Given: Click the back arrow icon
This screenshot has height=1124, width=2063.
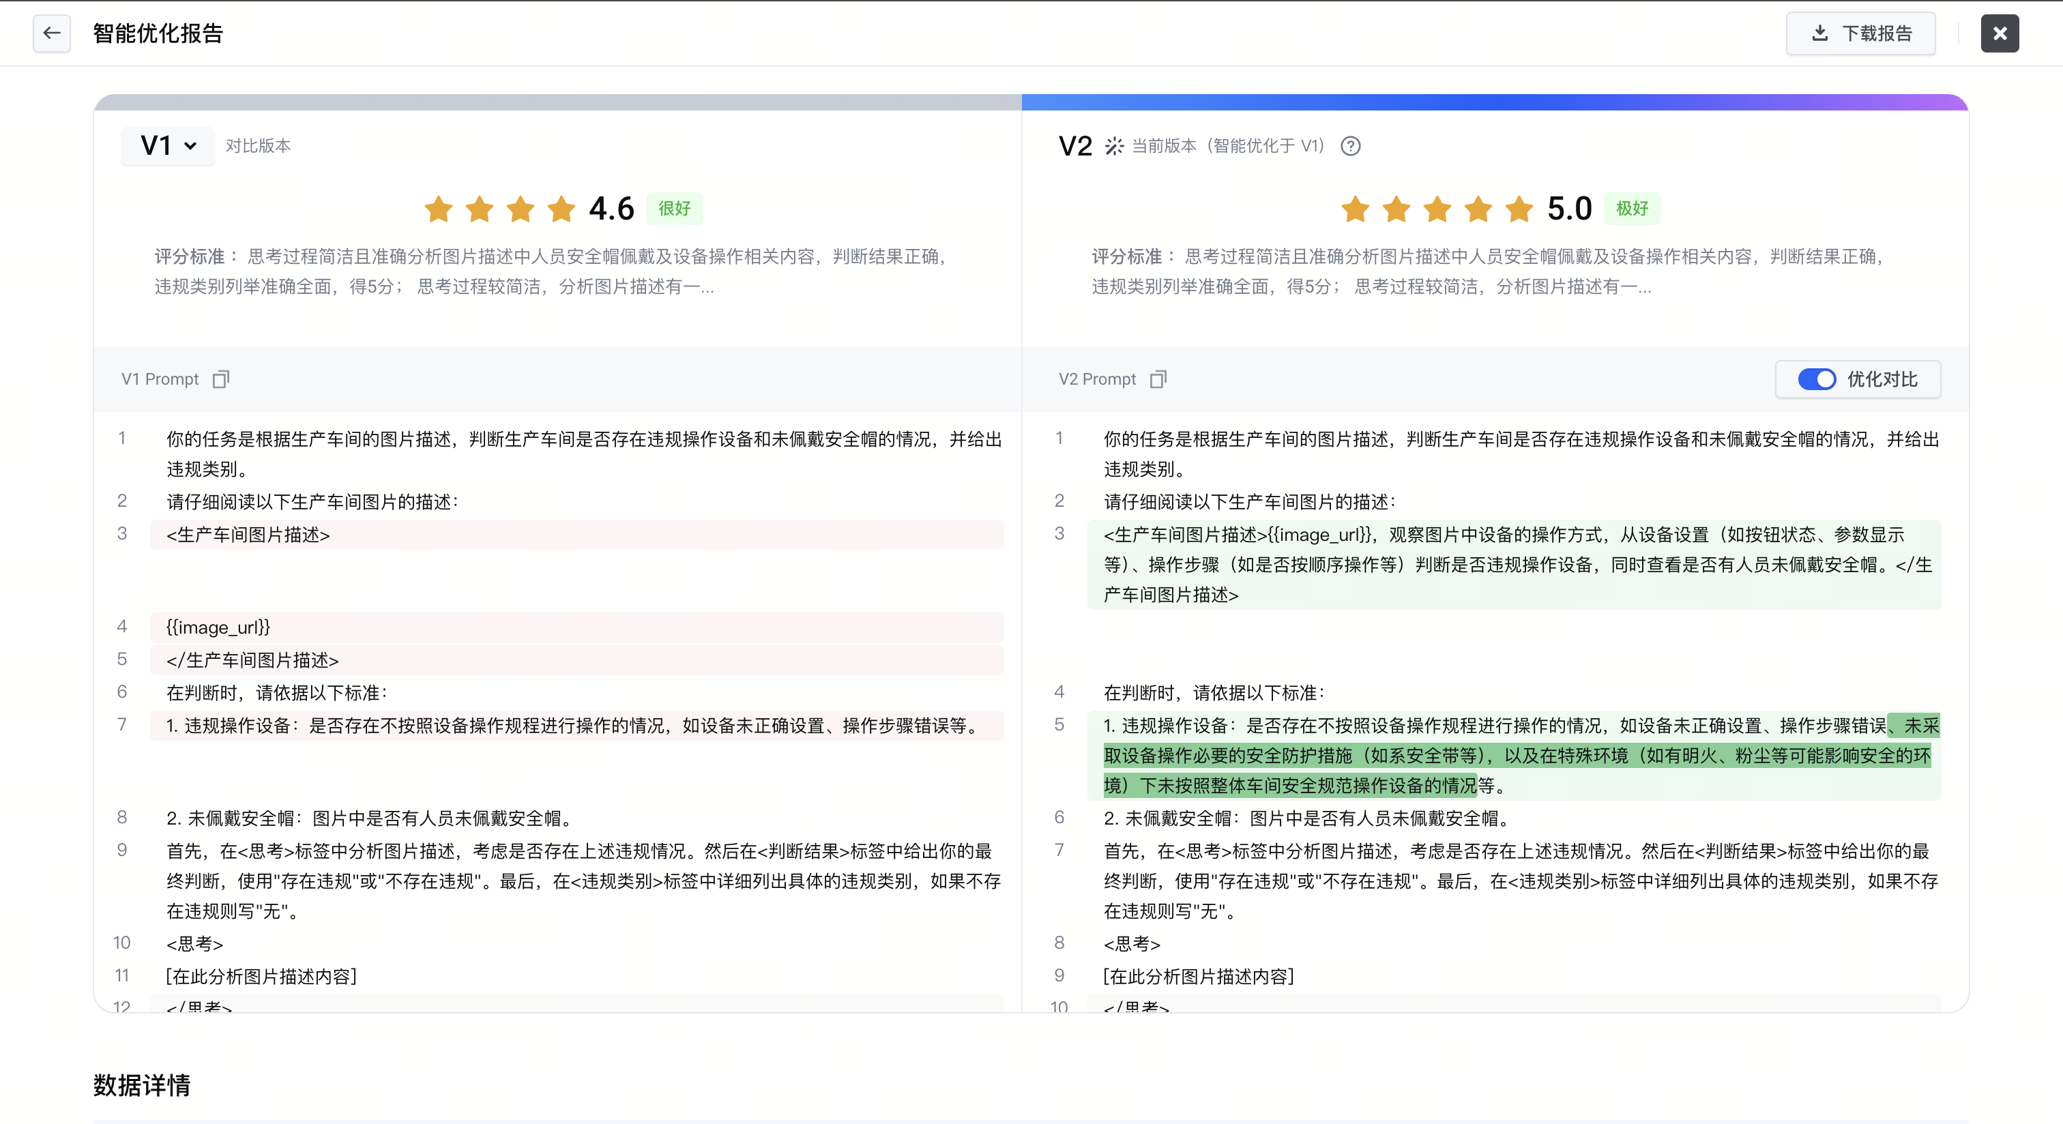Looking at the screenshot, I should 52,33.
